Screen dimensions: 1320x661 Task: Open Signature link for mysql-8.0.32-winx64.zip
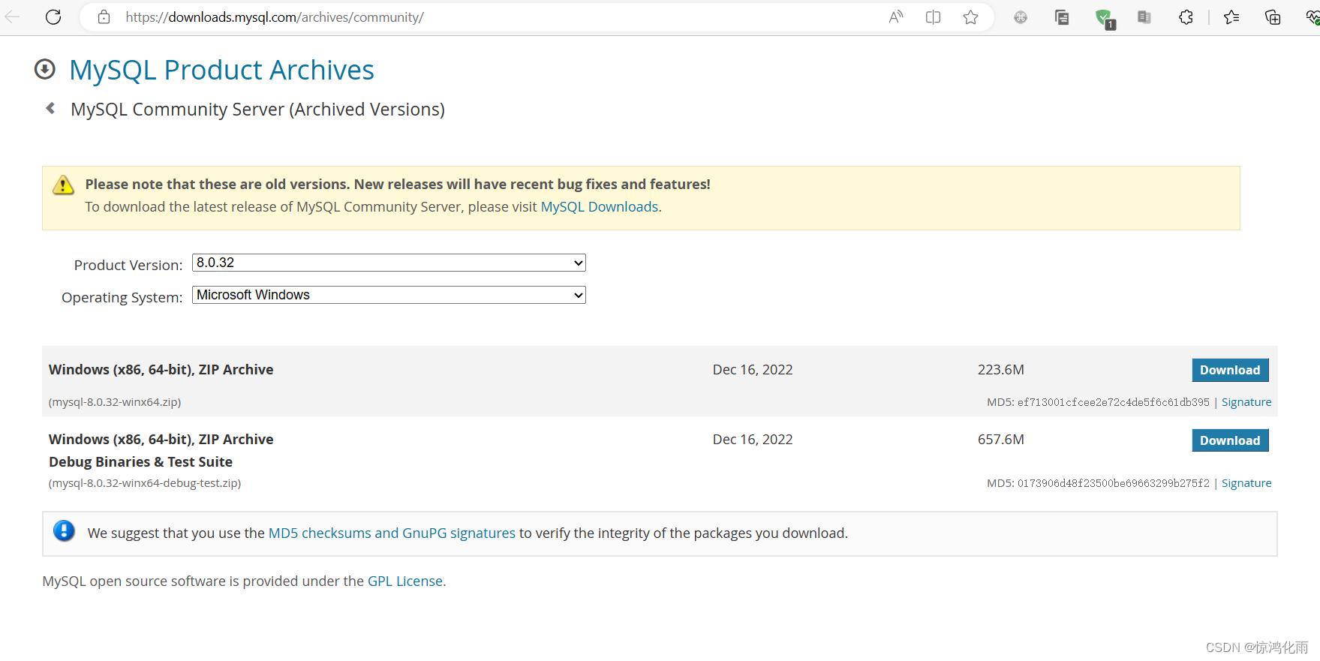pyautogui.click(x=1246, y=402)
